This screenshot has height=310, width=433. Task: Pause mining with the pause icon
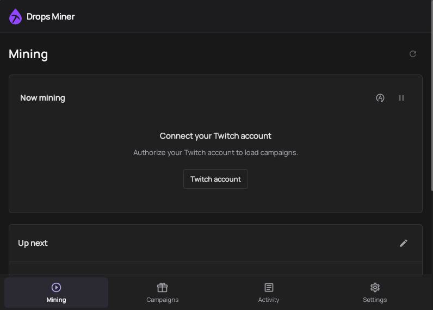coord(401,98)
